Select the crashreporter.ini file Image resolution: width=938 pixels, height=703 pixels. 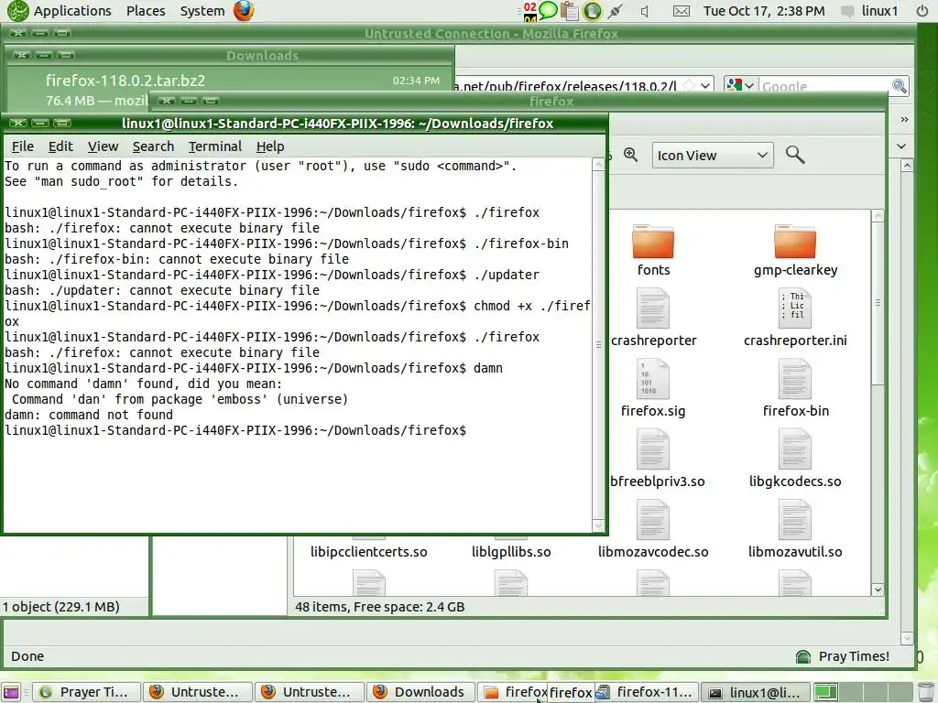(x=795, y=318)
